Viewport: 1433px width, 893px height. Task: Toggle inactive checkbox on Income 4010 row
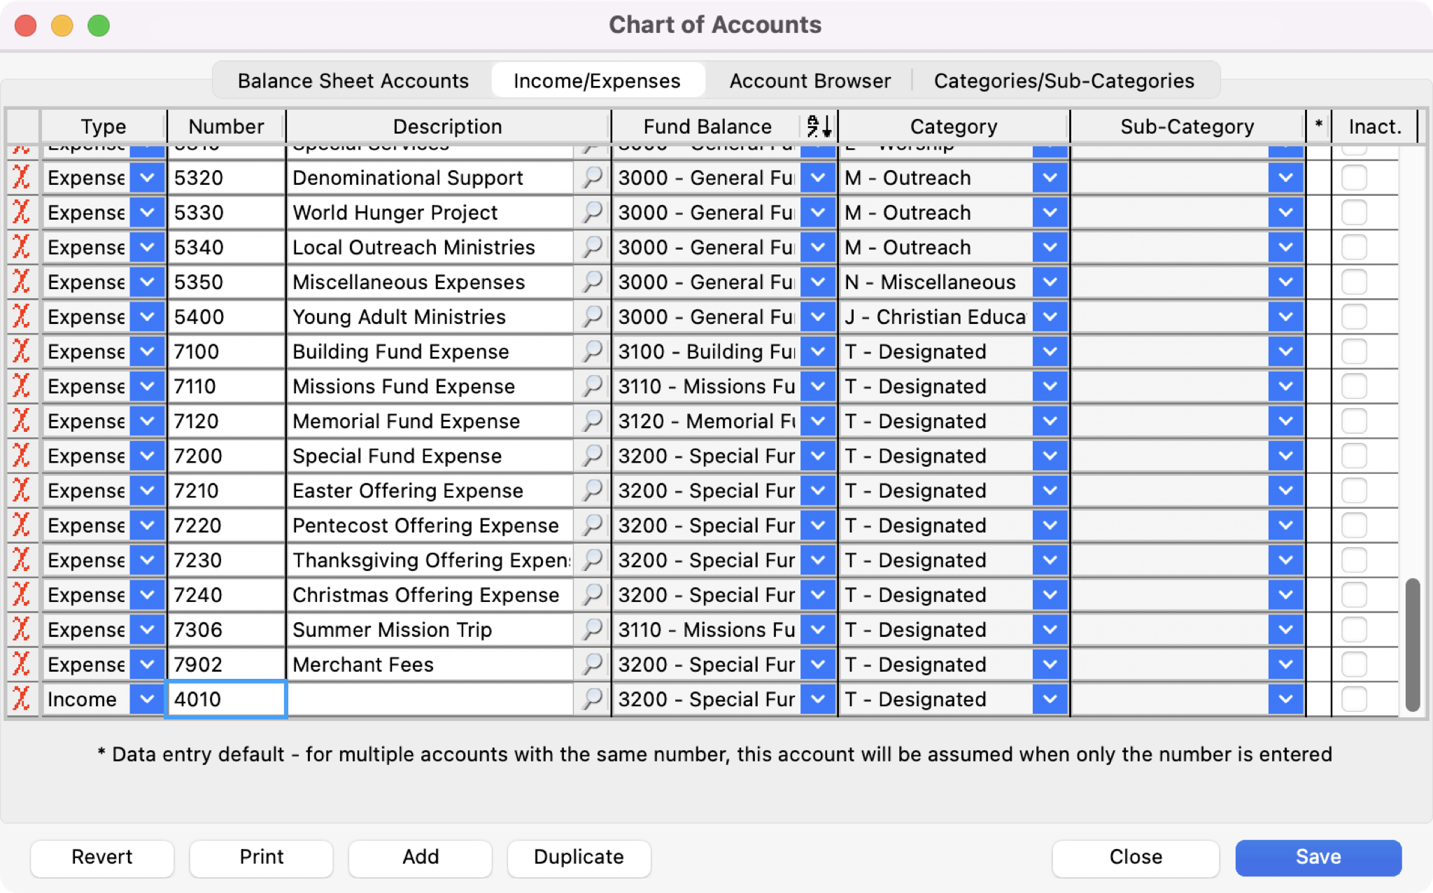(x=1354, y=698)
